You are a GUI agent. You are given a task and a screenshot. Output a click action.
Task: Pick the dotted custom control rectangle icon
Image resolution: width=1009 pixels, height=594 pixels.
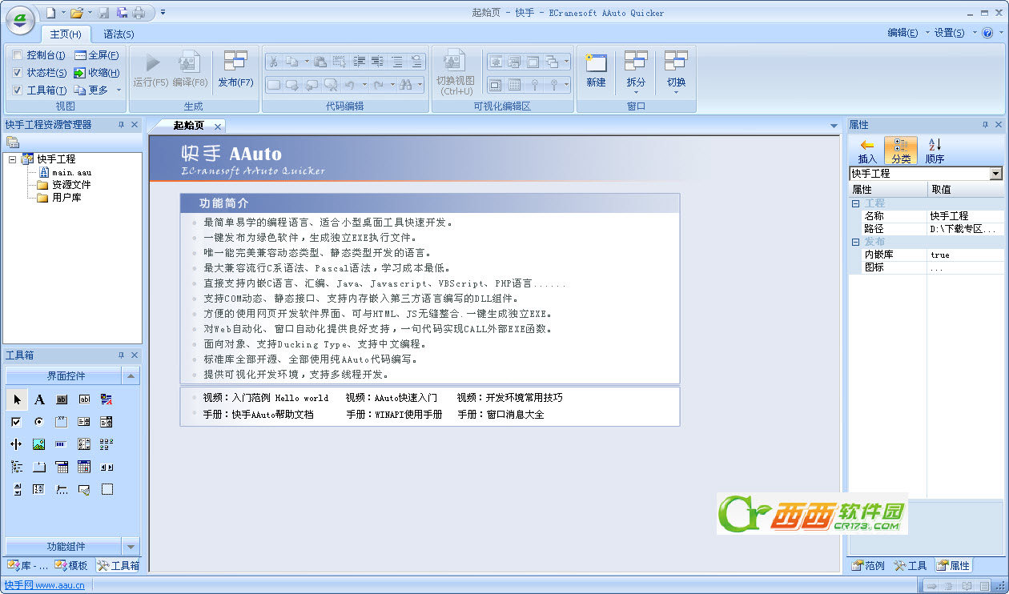coord(107,489)
